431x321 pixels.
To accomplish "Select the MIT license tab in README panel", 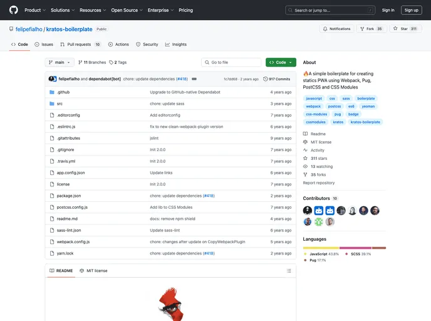I will 93,271.
